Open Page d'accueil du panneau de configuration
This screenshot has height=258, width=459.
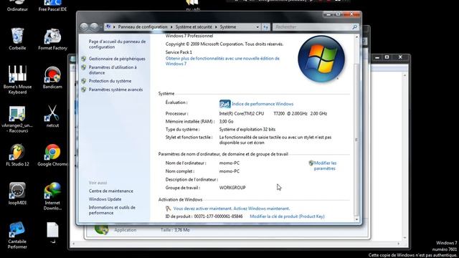(117, 44)
